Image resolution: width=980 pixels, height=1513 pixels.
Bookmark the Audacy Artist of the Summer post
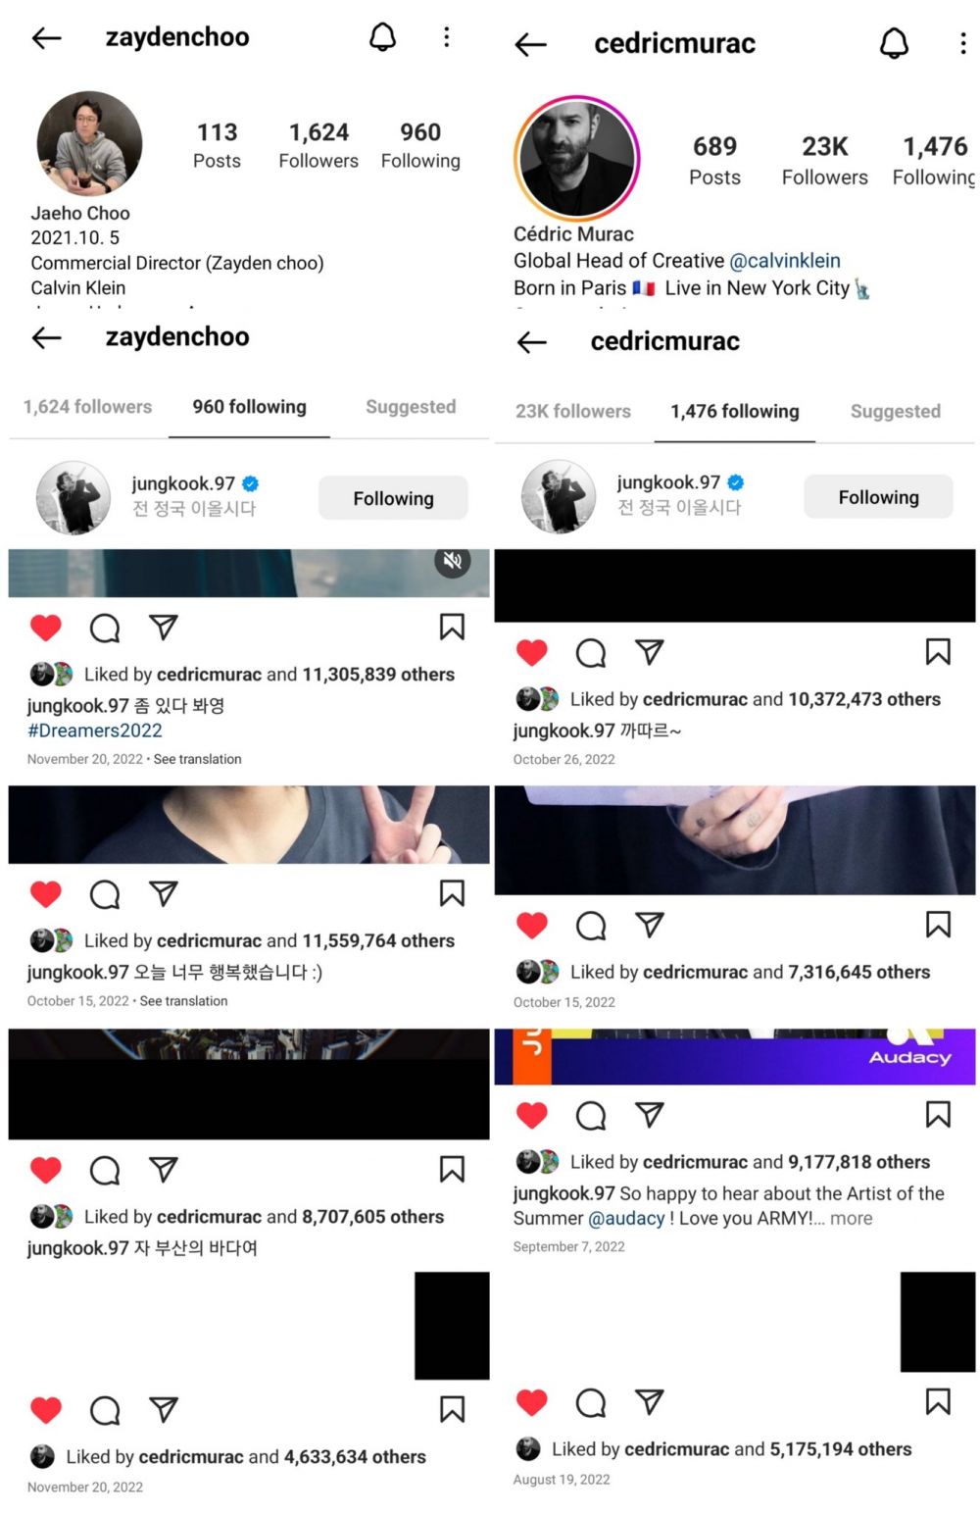(938, 1115)
